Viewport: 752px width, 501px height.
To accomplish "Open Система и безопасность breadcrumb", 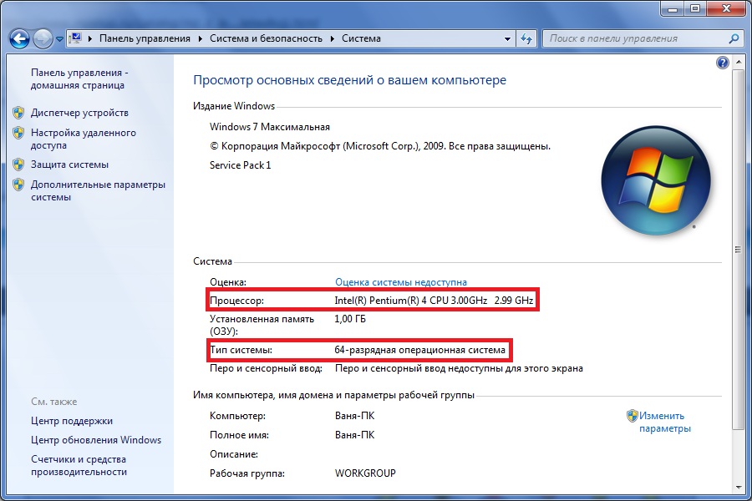I will pyautogui.click(x=267, y=38).
